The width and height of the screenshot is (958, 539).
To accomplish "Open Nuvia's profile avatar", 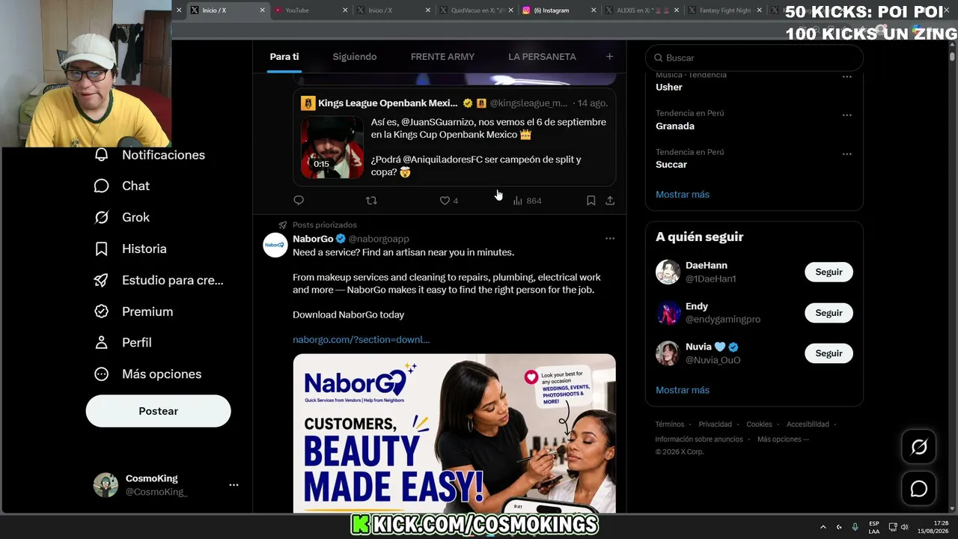I will (668, 353).
